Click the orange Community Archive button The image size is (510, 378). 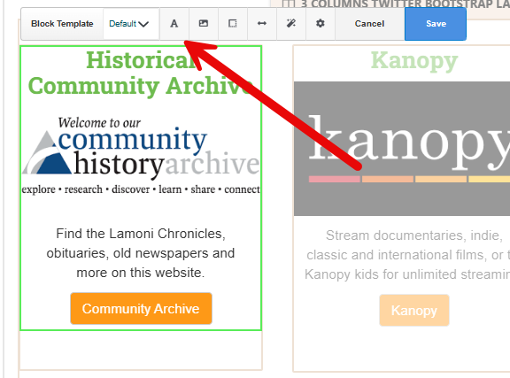point(141,308)
